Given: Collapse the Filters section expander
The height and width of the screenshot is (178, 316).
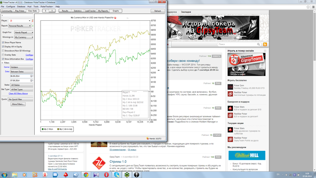Looking at the screenshot, I should coord(2,63).
